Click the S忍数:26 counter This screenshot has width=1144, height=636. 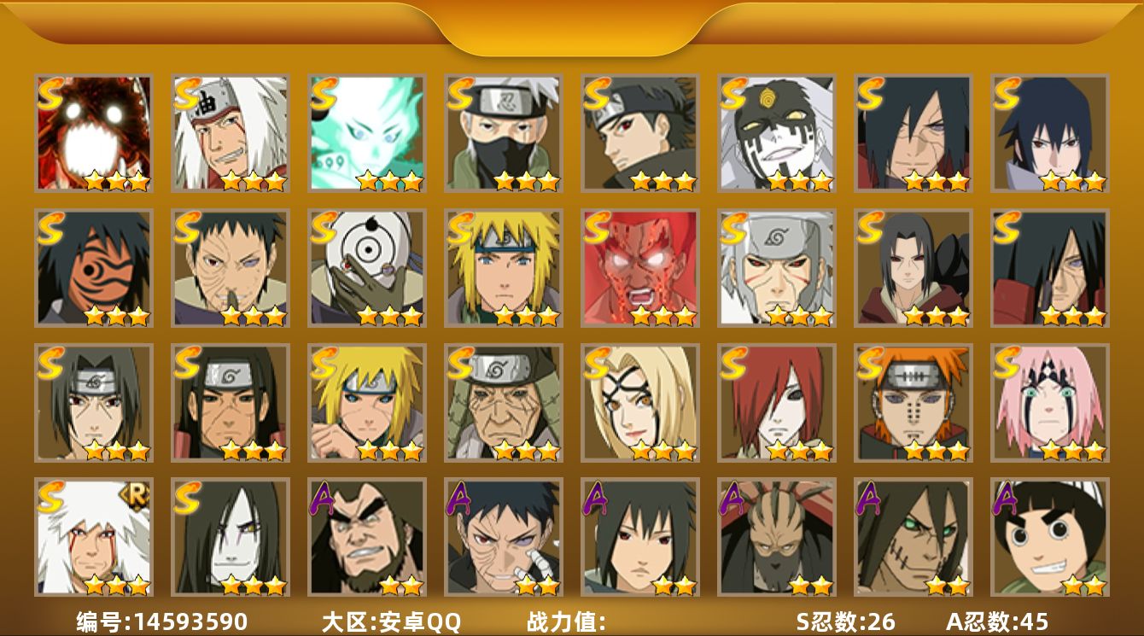point(846,621)
